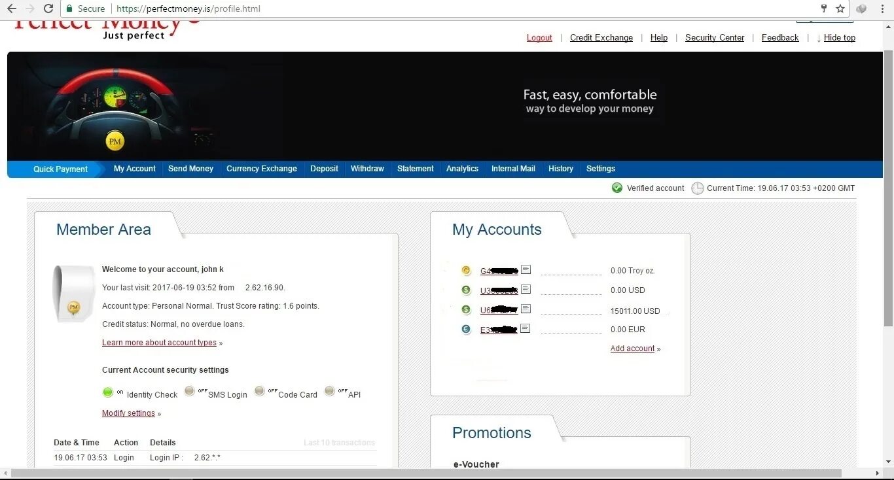Click the euro icon for EUR account

point(466,329)
